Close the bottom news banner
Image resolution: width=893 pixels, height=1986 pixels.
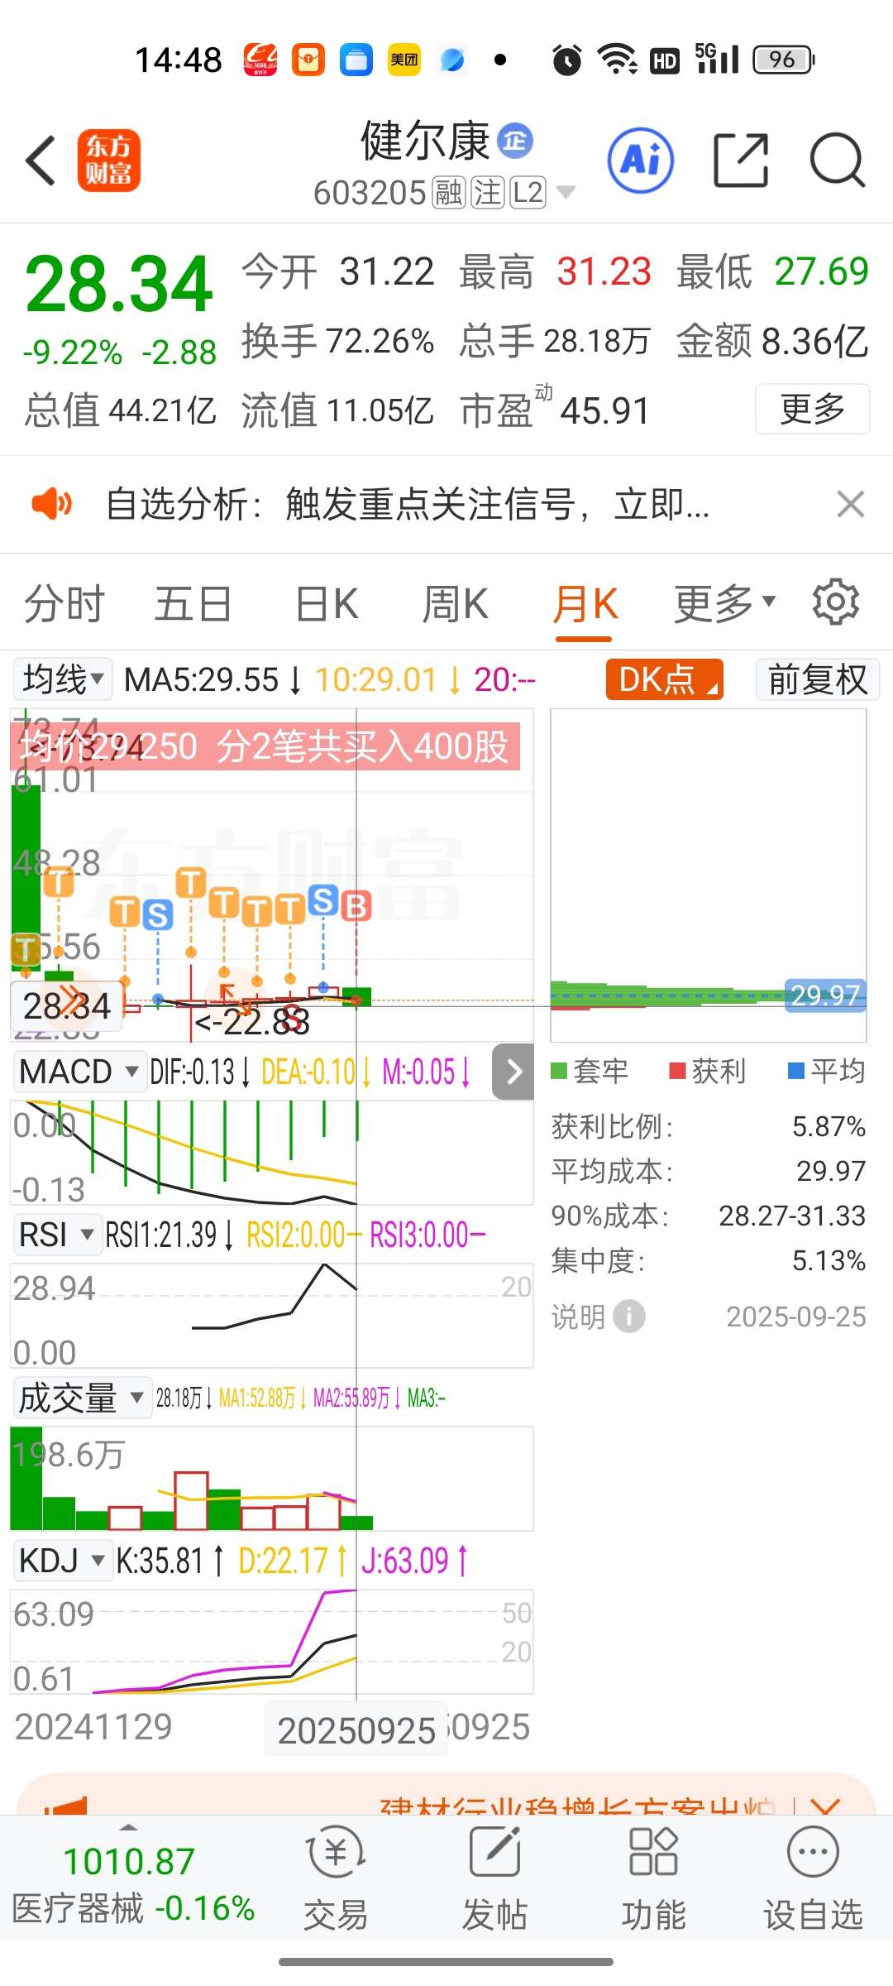[825, 1809]
